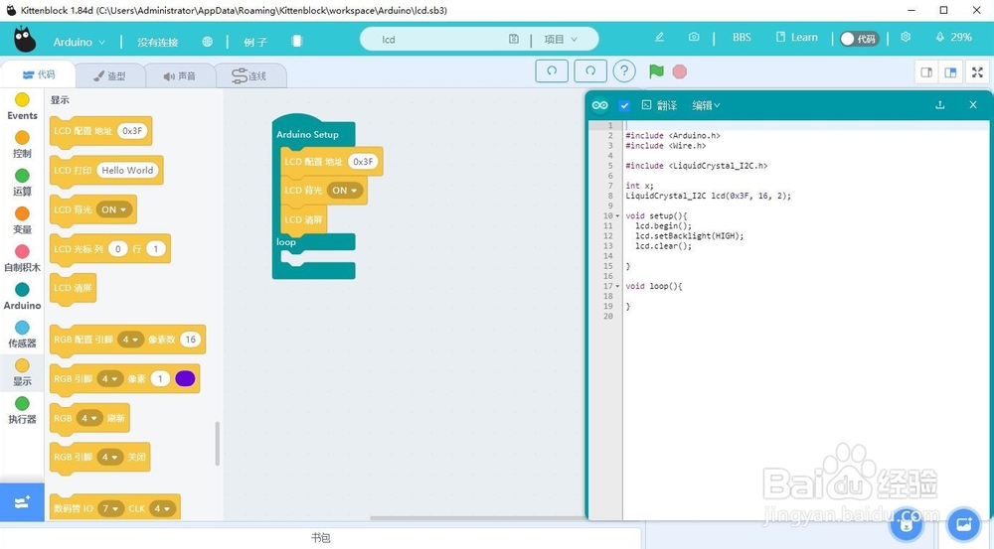Image resolution: width=994 pixels, height=549 pixels.
Task: Open pin 4 dropdown in RGB 关闭 block
Action: [110, 458]
